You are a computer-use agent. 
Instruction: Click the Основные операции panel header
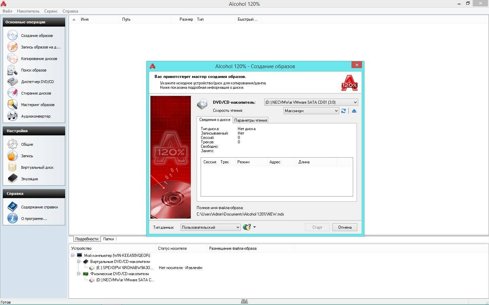[x=34, y=22]
